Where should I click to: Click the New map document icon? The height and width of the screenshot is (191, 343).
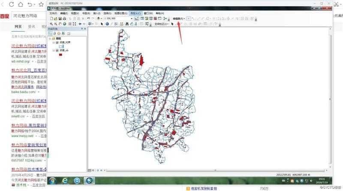pos(51,18)
